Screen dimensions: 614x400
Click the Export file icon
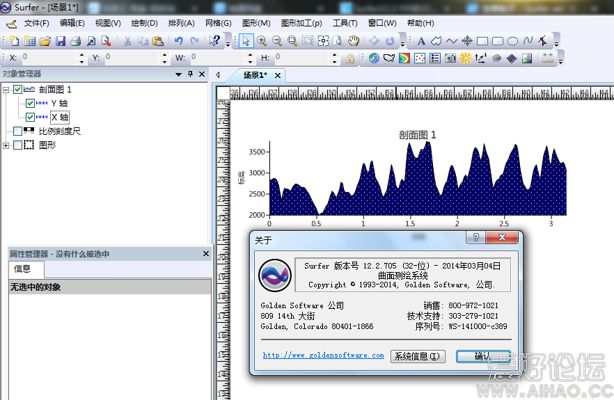(x=106, y=41)
